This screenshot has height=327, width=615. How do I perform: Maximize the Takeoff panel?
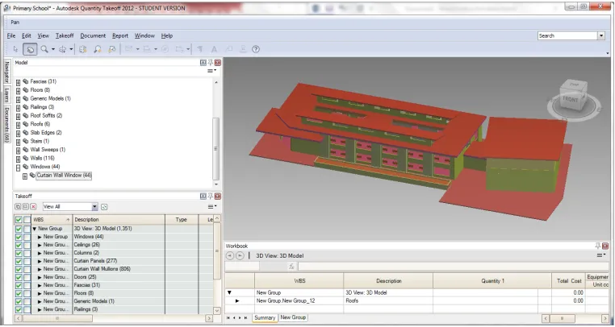(203, 197)
